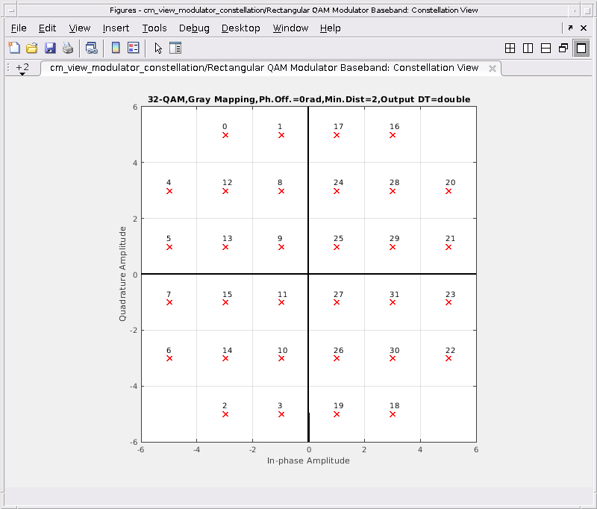Click the 'Quadrature Amplitude' axis label
This screenshot has width=597, height=509.
tap(122, 274)
